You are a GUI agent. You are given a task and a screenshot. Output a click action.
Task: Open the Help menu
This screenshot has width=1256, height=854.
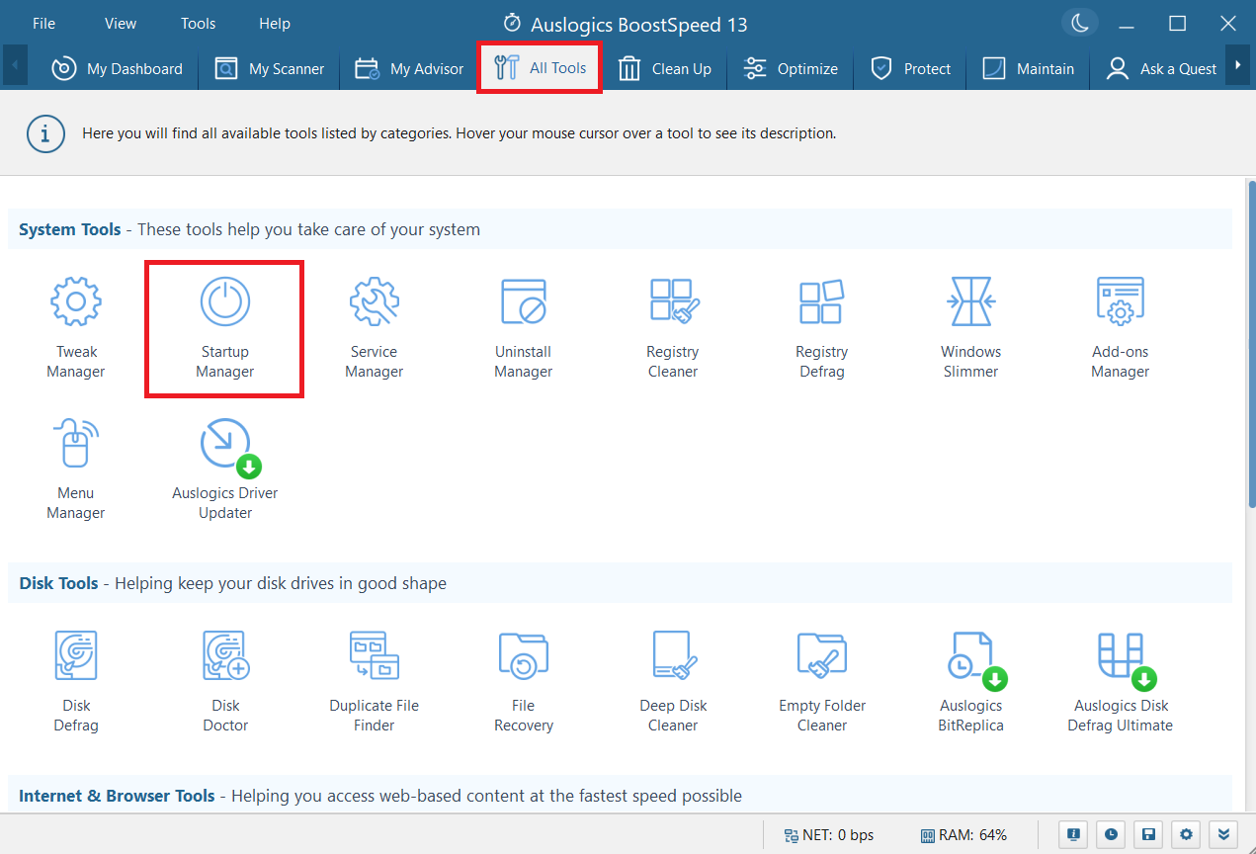point(275,23)
